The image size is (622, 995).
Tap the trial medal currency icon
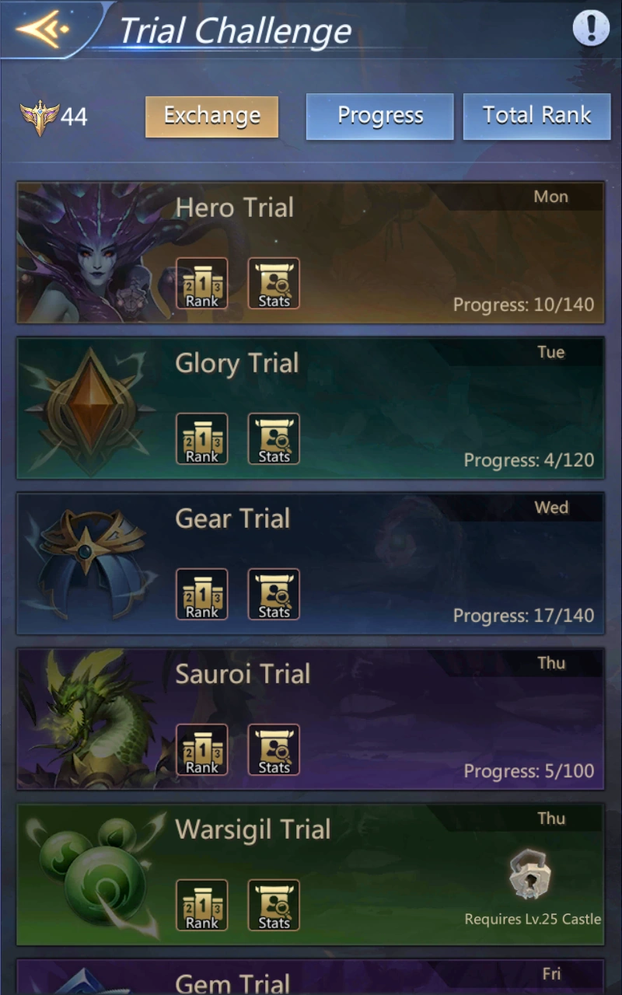(x=39, y=117)
